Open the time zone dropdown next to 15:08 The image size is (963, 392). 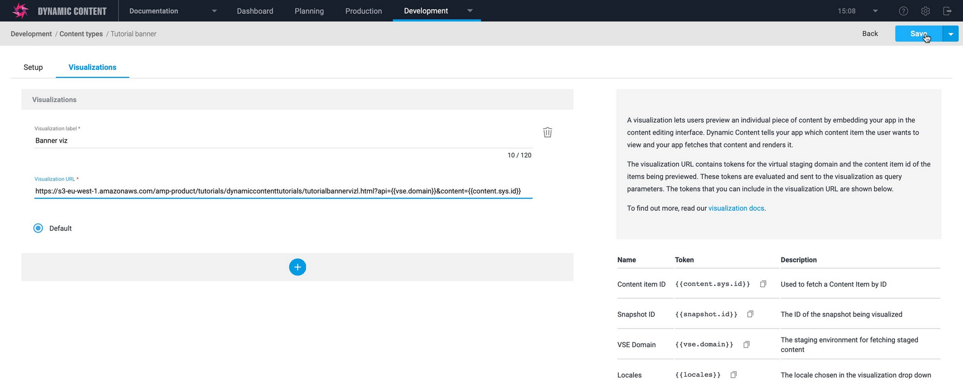click(875, 11)
